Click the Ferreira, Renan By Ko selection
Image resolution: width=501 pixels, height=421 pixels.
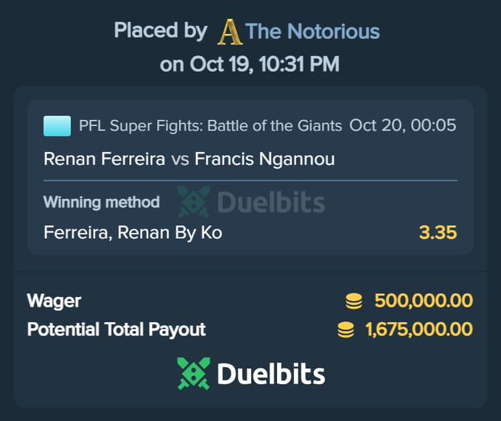tap(133, 233)
